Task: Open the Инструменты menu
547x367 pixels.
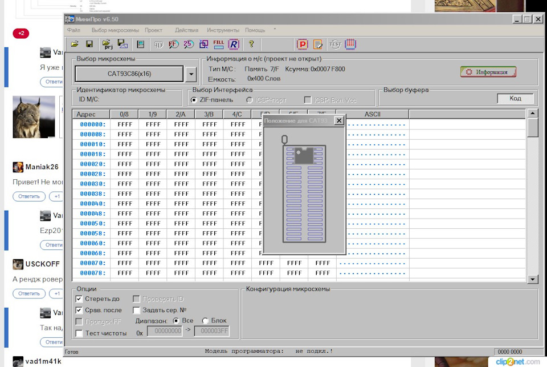Action: tap(223, 30)
